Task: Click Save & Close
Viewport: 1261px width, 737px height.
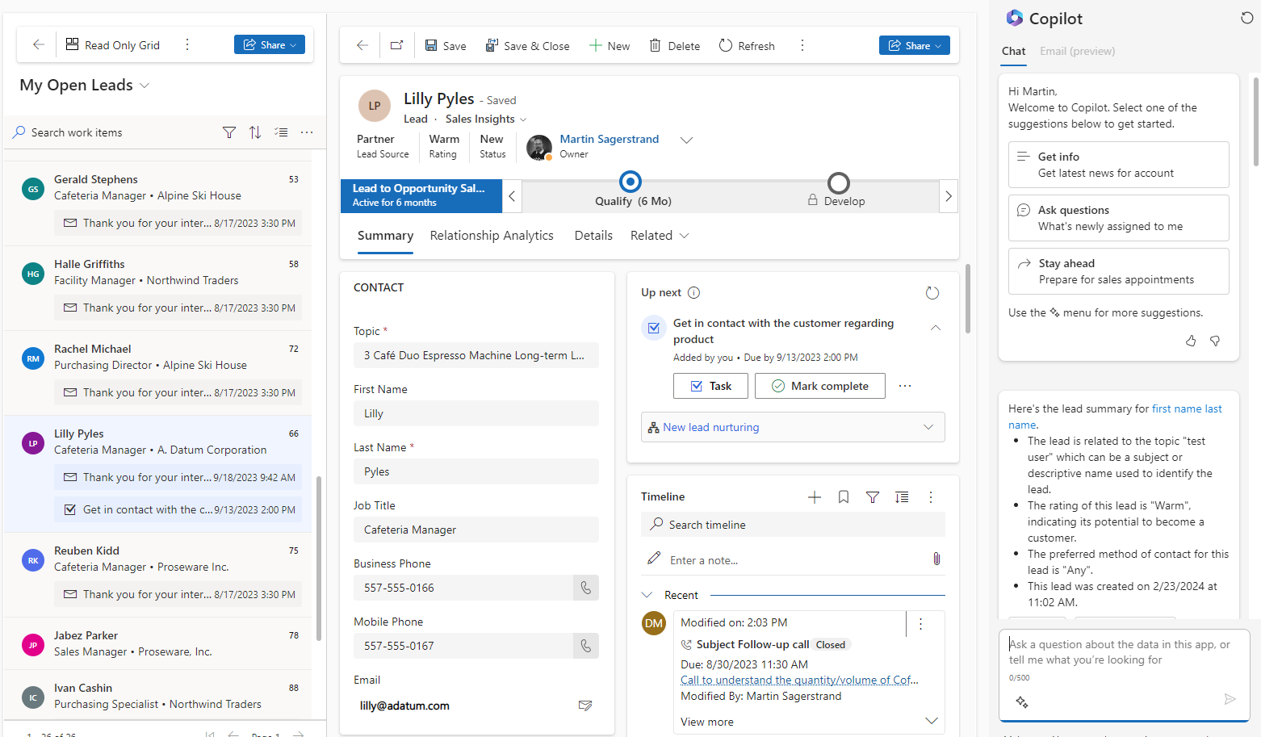Action: (527, 45)
